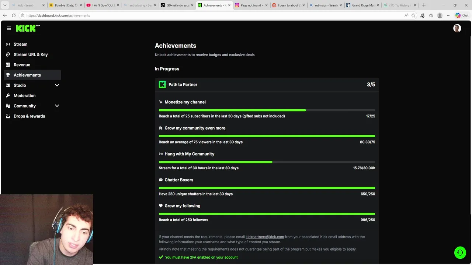
Task: Click the link icon beside Stream URL & Key
Action: (8, 54)
